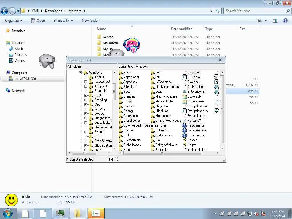This screenshot has width=292, height=219.
Task: Click New folder
Action: 90,21
